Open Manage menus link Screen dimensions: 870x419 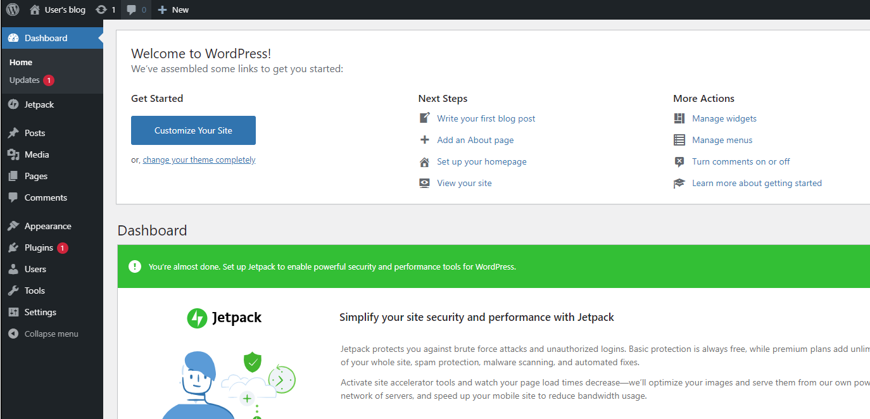pyautogui.click(x=722, y=140)
